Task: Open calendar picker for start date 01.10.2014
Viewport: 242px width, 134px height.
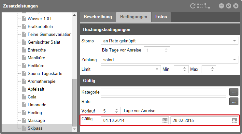Action: 165,120
